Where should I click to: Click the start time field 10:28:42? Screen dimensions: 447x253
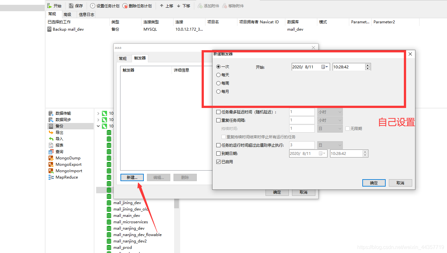349,67
